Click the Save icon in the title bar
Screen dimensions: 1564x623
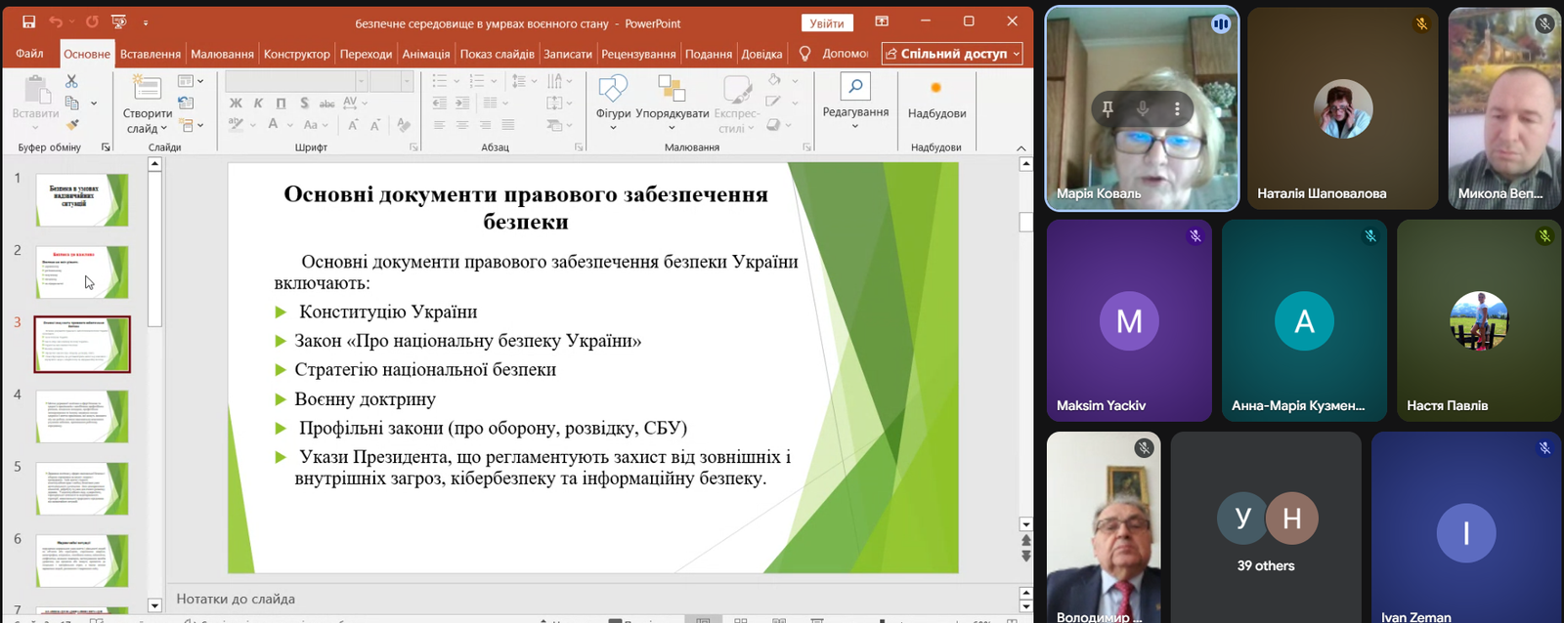pos(28,21)
